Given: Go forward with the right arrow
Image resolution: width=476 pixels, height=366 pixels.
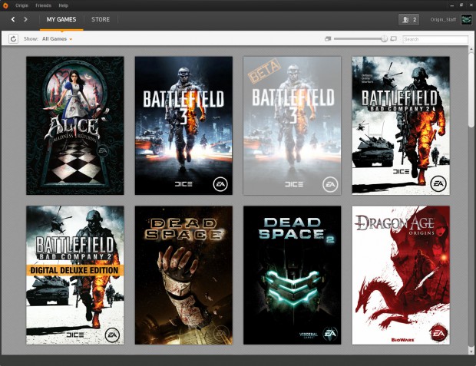Looking at the screenshot, I should pos(25,19).
